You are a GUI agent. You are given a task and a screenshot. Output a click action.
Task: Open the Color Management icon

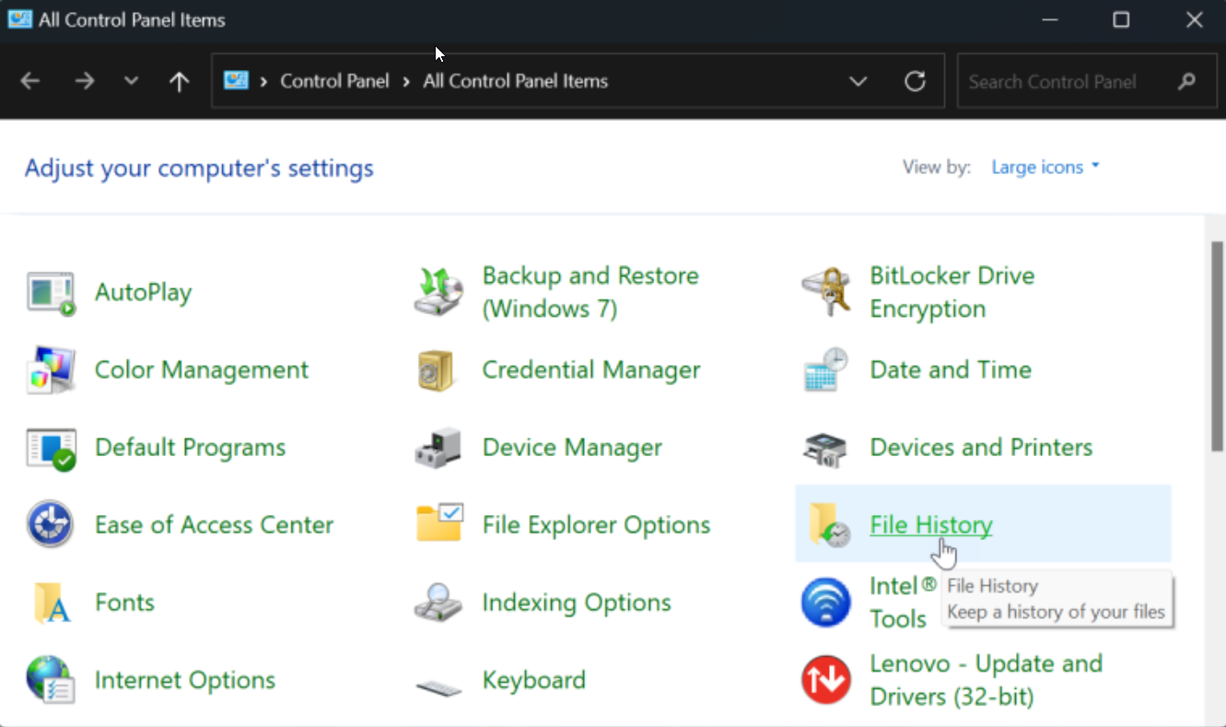click(201, 369)
